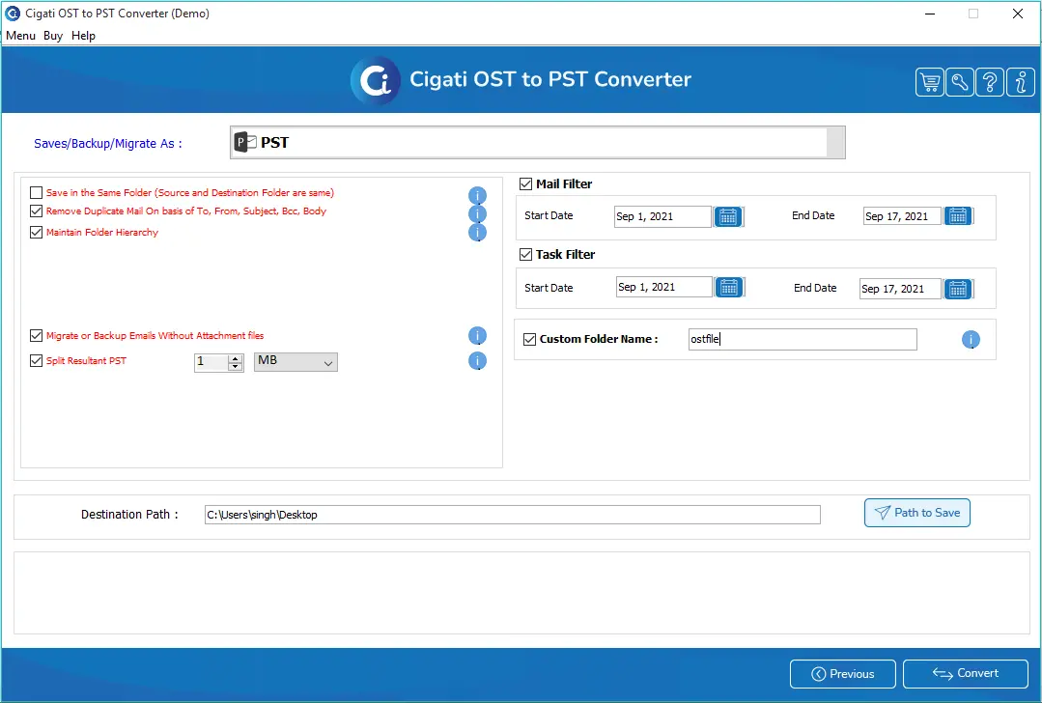Open the Buy menu
Image resolution: width=1042 pixels, height=703 pixels.
point(53,36)
